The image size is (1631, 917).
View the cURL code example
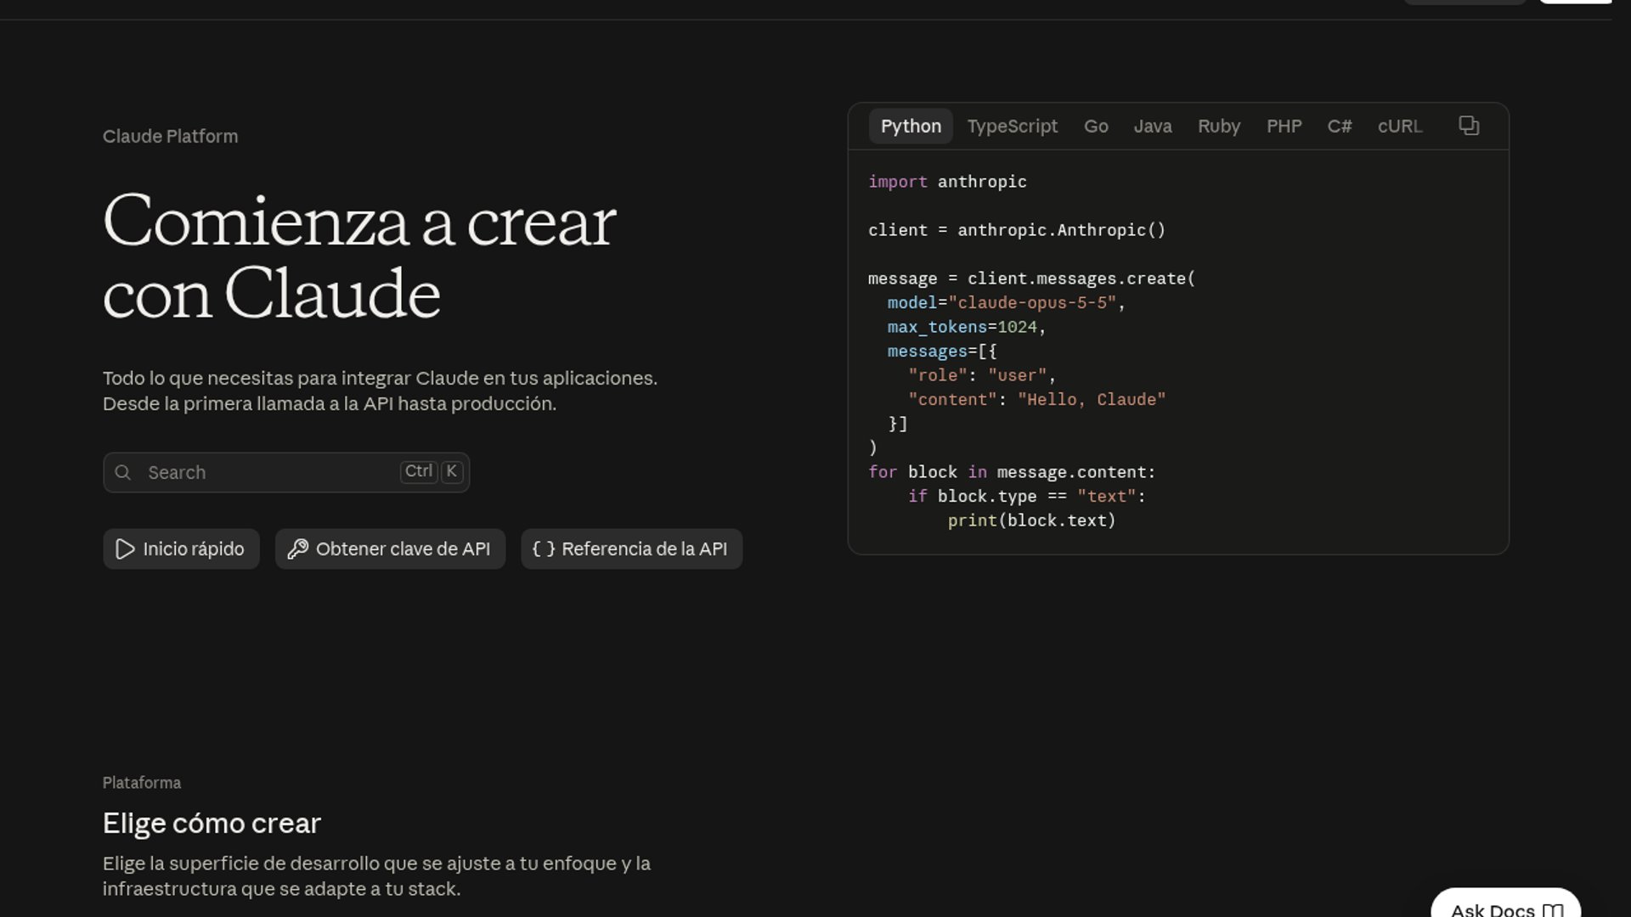click(x=1400, y=127)
